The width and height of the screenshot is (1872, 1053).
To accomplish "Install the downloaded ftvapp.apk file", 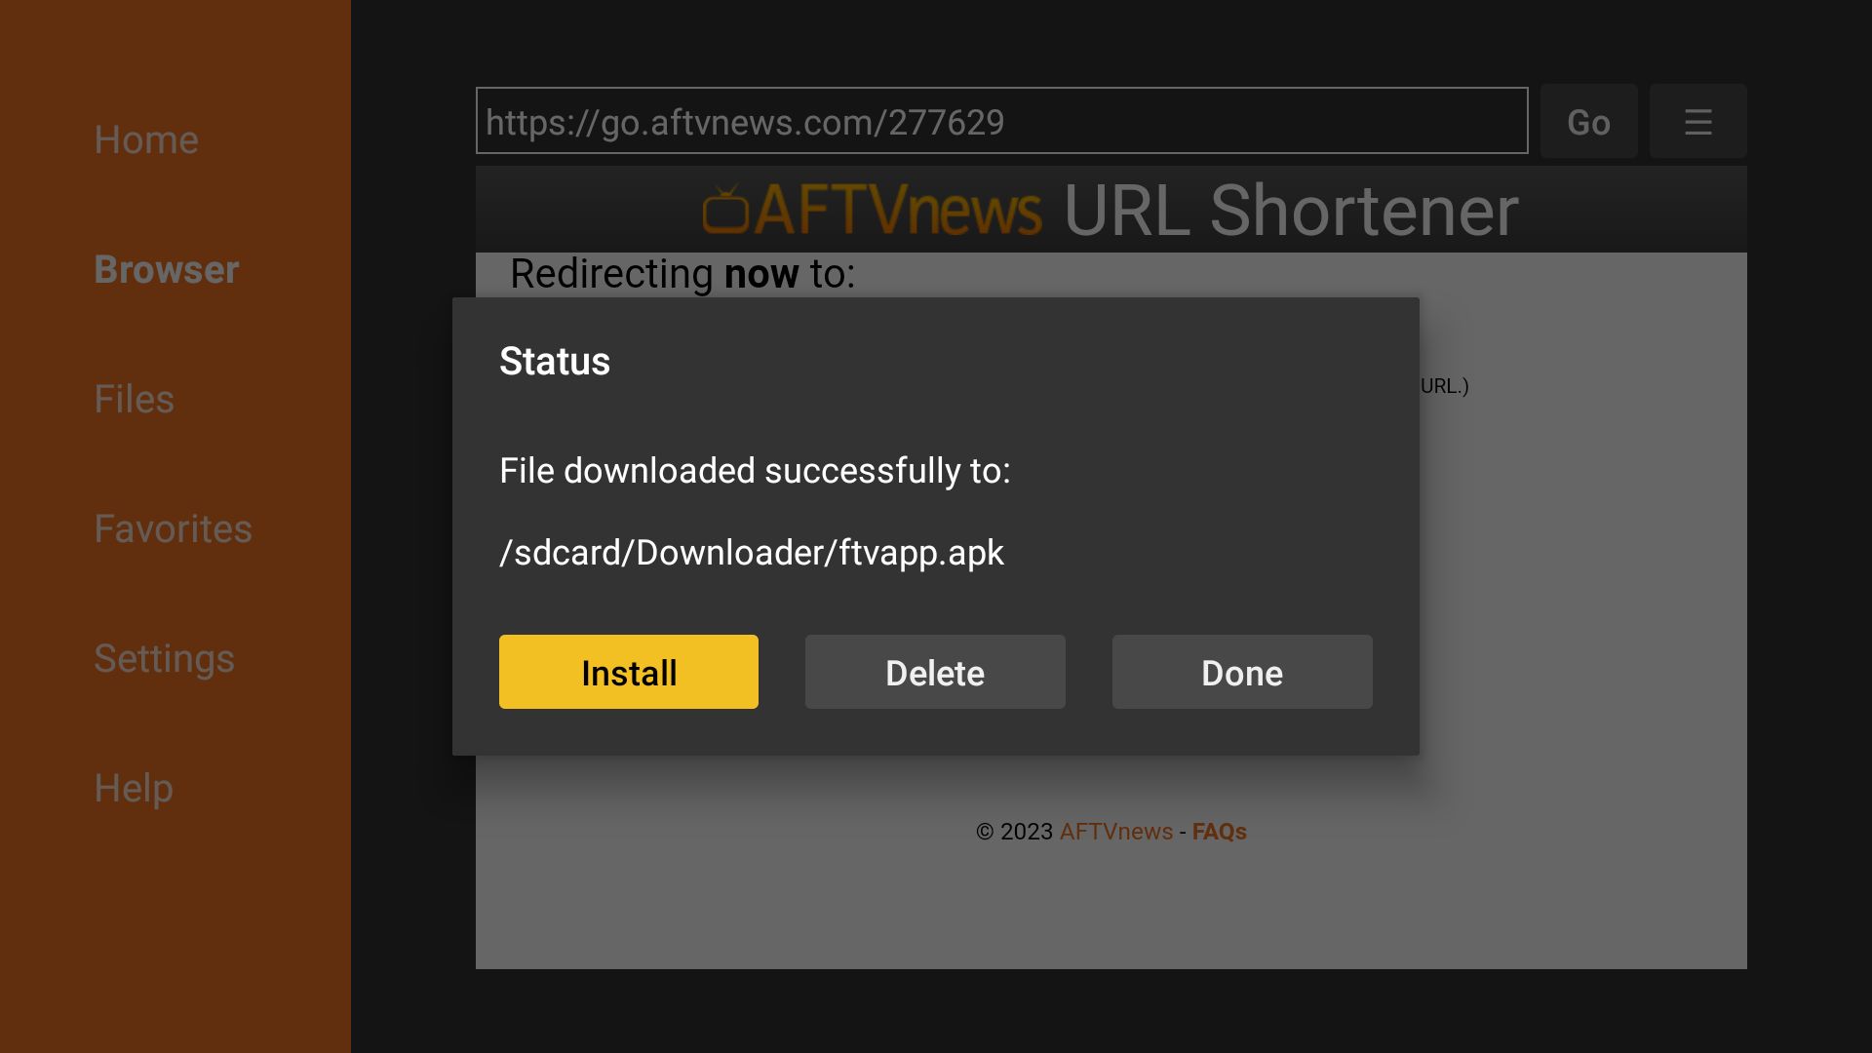I will tap(628, 672).
